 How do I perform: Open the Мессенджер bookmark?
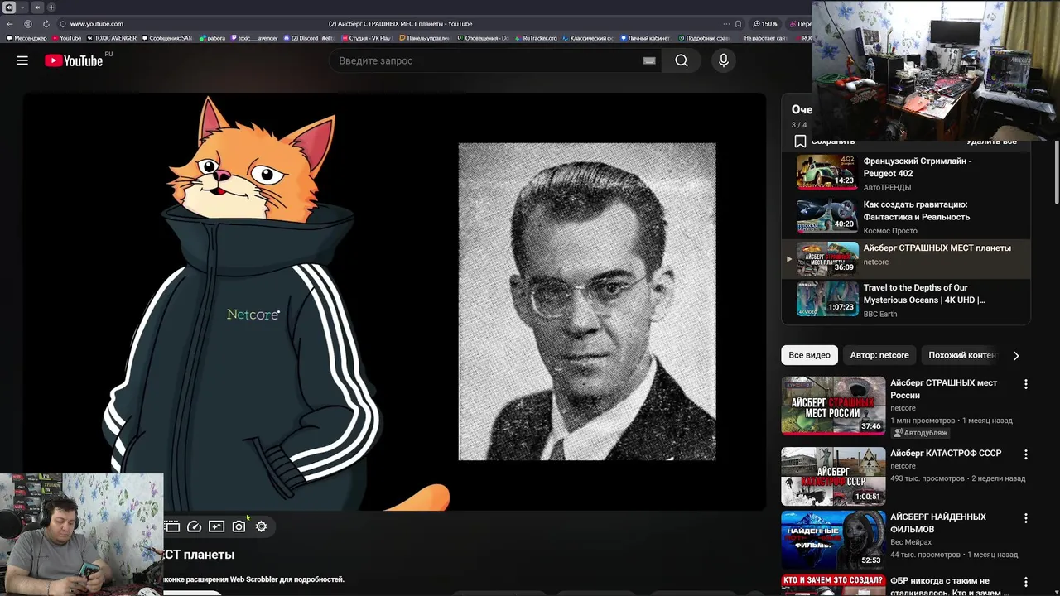point(26,38)
